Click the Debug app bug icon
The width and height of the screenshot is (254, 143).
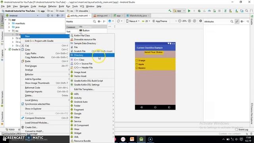(x=199, y=11)
